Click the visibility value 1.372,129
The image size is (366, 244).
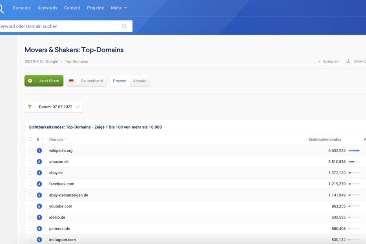point(337,173)
